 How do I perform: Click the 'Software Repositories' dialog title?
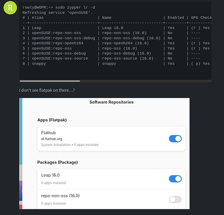tap(111, 102)
